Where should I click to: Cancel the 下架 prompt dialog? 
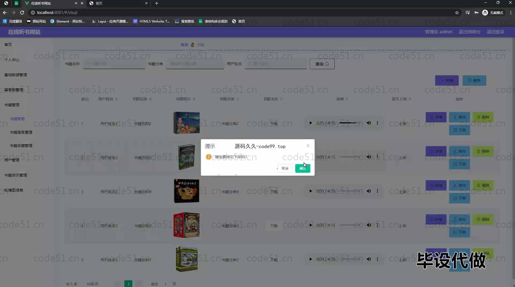pyautogui.click(x=285, y=168)
